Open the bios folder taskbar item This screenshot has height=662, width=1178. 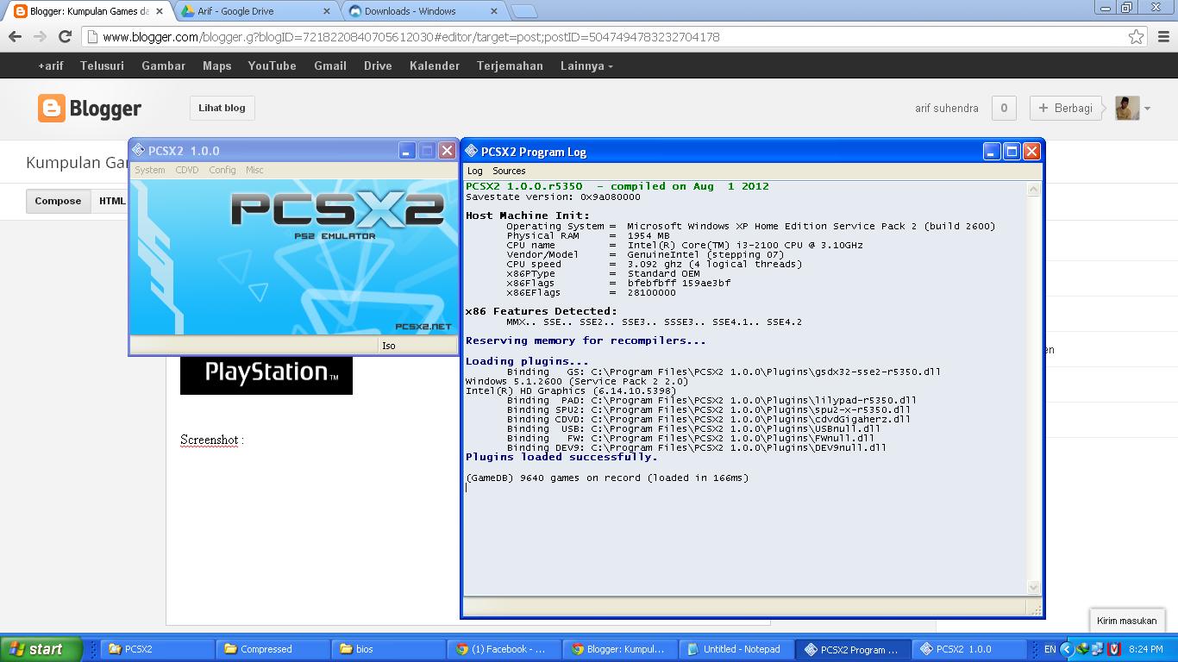(x=389, y=649)
